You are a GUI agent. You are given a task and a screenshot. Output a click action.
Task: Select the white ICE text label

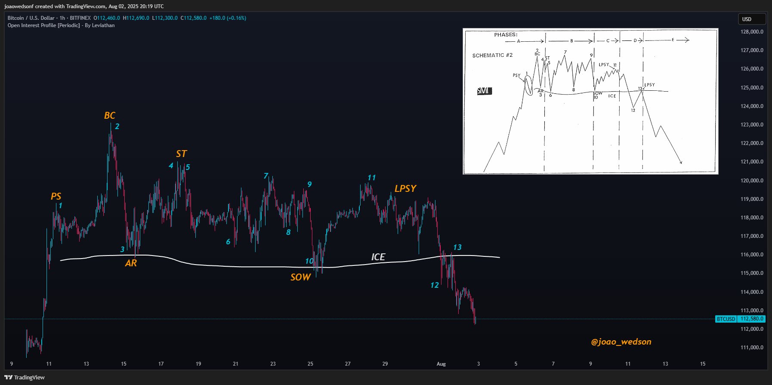point(378,257)
